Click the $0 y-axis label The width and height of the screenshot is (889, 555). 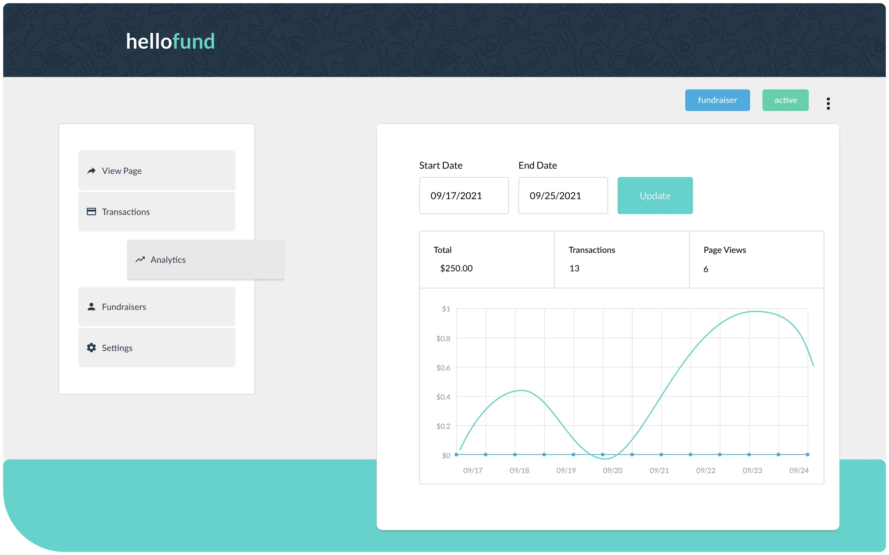446,455
